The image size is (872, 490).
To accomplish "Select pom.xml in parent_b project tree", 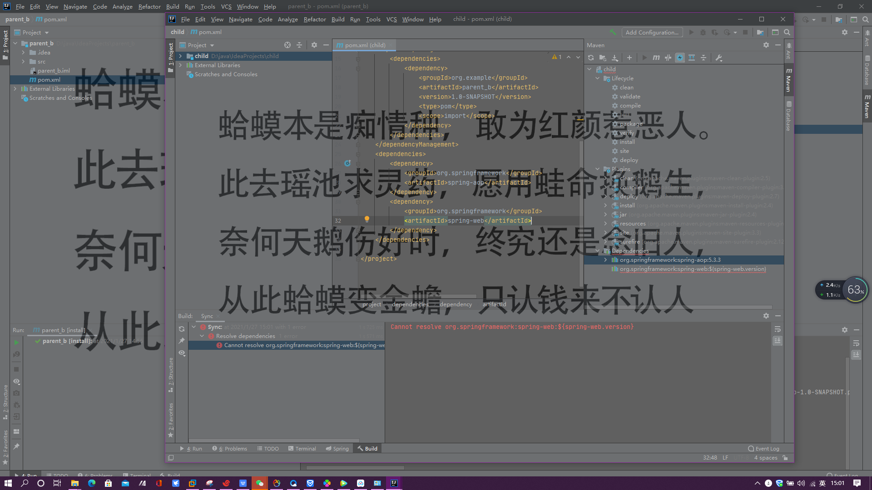I will (49, 80).
